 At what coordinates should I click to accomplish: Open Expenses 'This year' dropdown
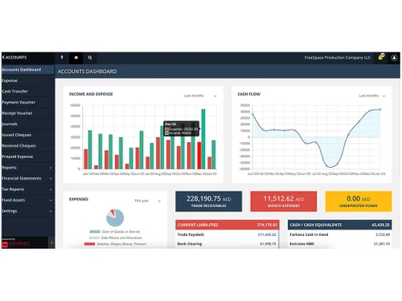click(147, 201)
